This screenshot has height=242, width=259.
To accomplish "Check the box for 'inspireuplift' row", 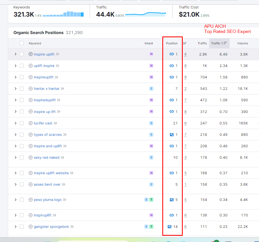I will [22, 77].
